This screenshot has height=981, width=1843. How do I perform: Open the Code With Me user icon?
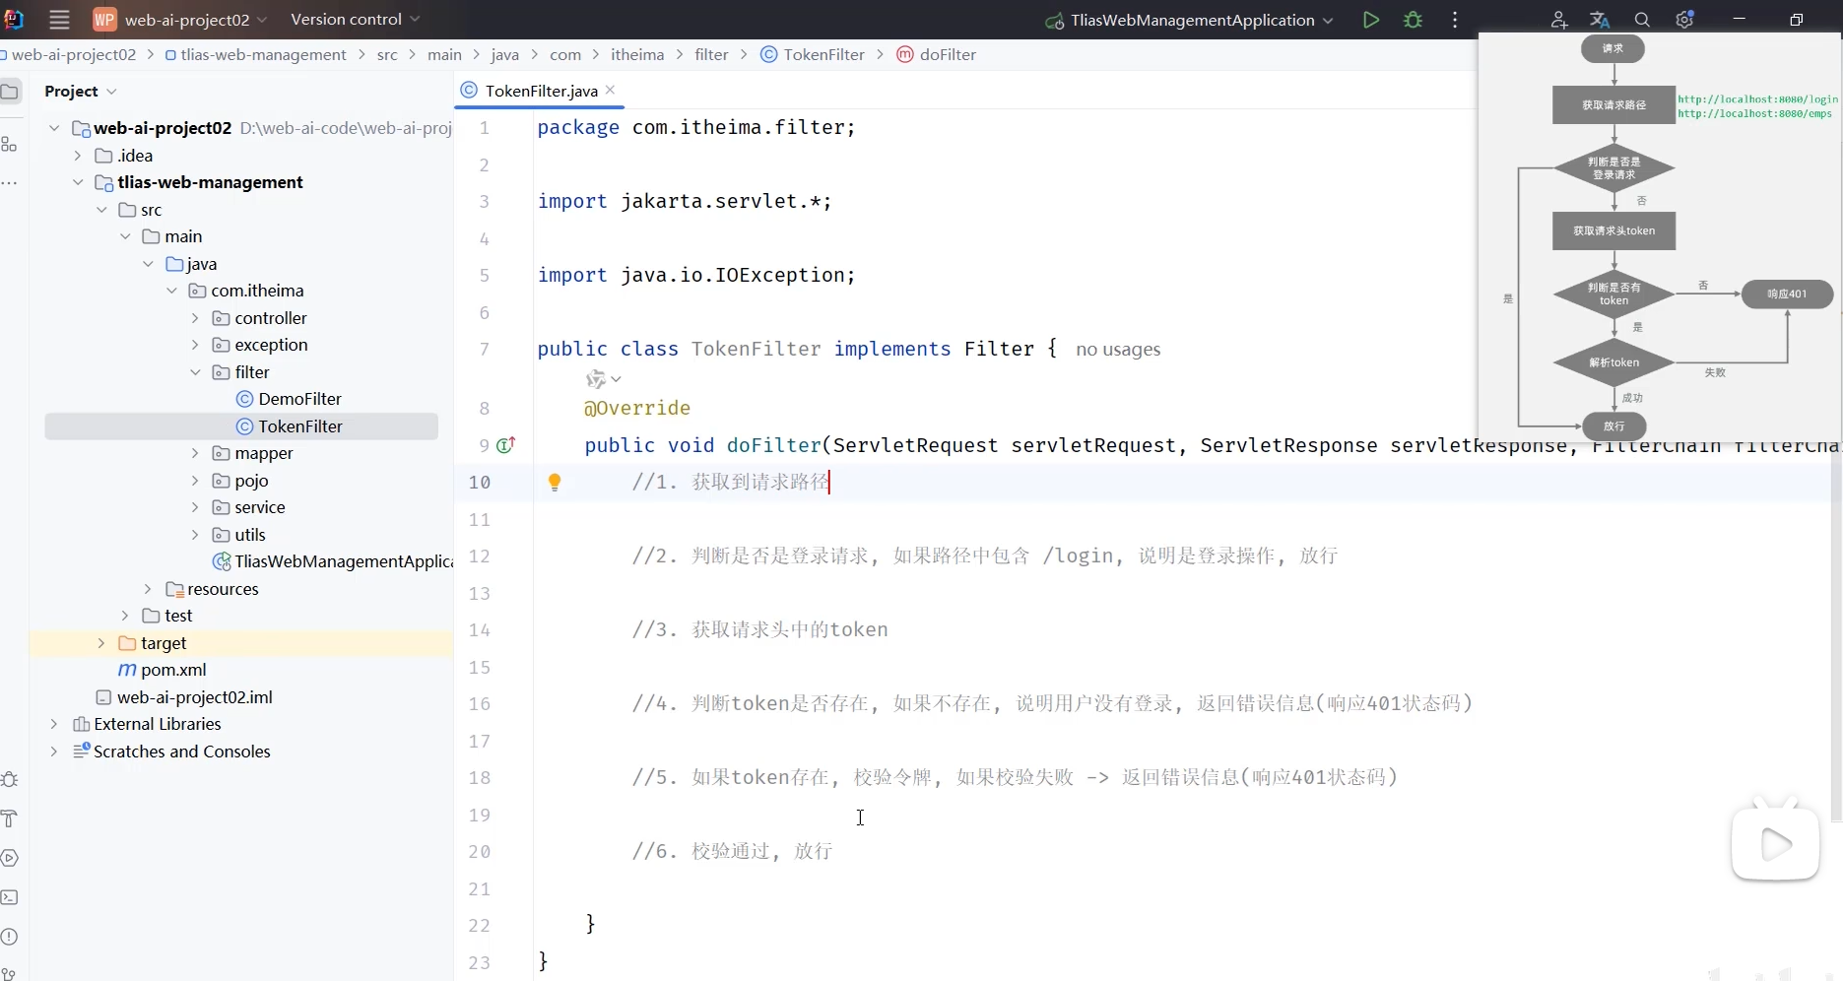point(1558,20)
